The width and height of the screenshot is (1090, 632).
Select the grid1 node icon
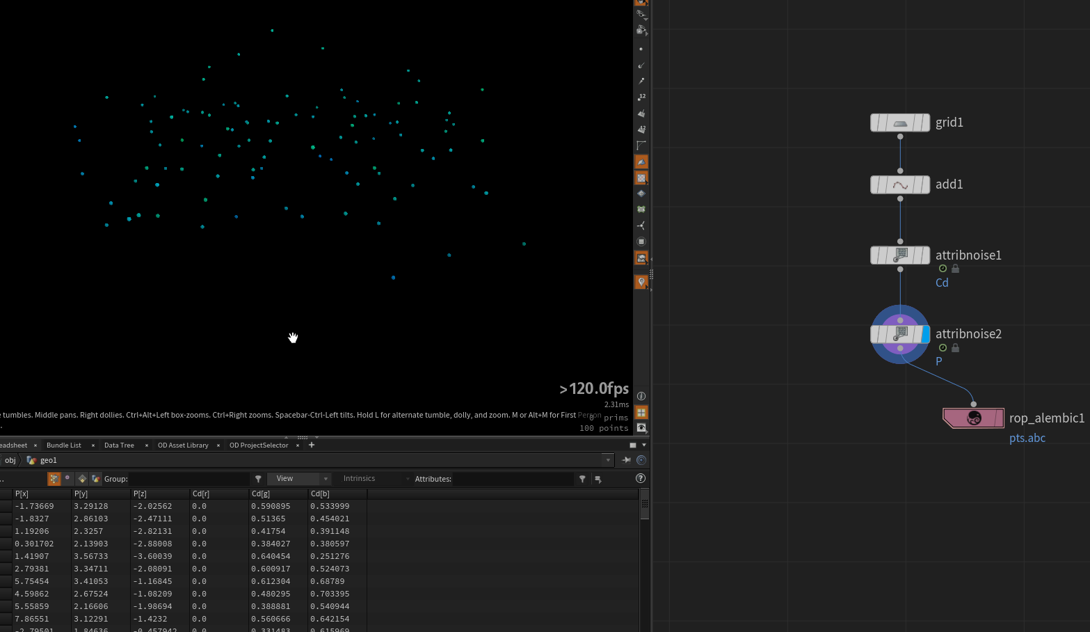coord(900,123)
